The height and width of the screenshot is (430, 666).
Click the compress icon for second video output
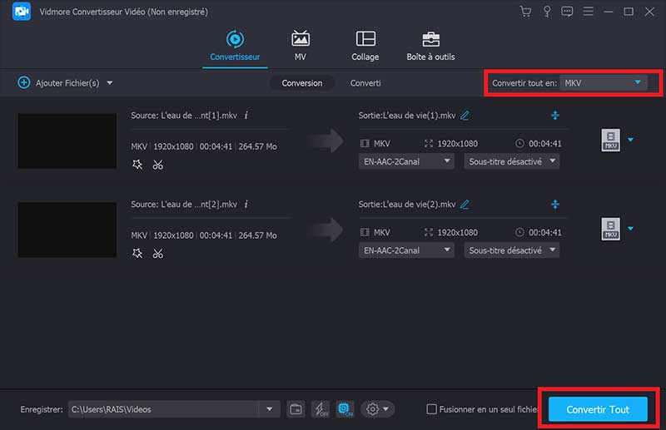(555, 204)
